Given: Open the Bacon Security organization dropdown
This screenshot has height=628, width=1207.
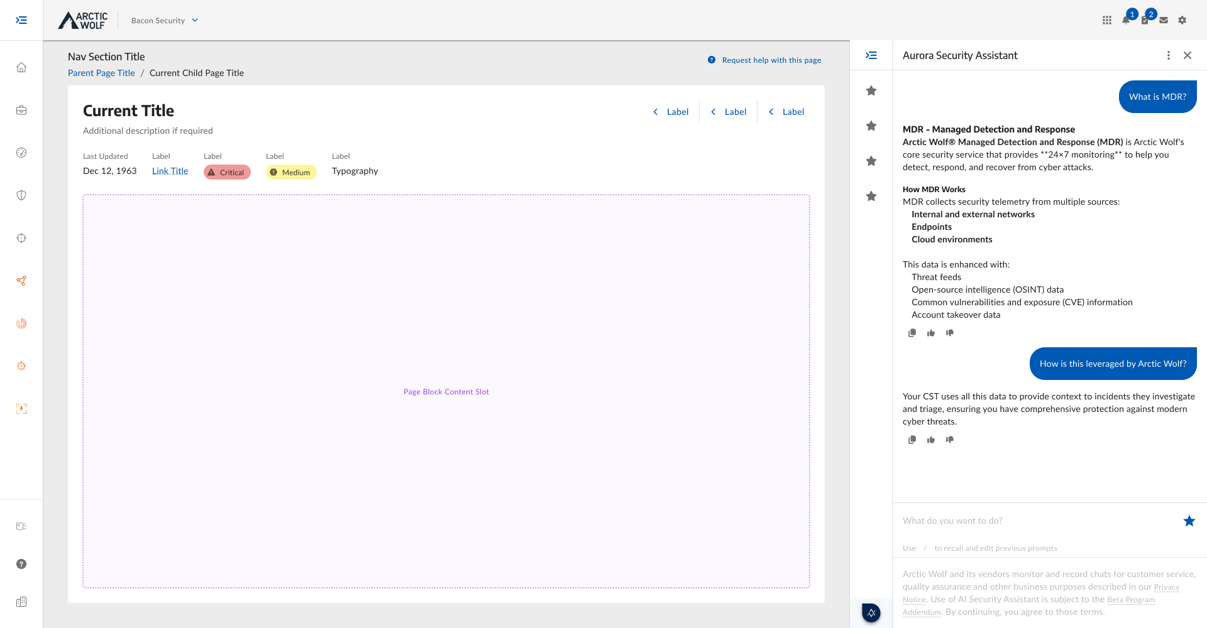Looking at the screenshot, I should (x=165, y=20).
